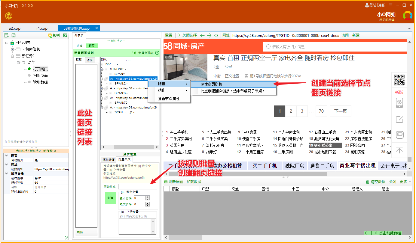
Task: Click the tree structure icon beside 规则
Action: [x=65, y=35]
